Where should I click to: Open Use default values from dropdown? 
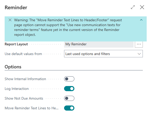pos(103,54)
